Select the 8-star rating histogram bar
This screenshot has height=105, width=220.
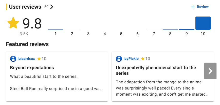(170, 29)
